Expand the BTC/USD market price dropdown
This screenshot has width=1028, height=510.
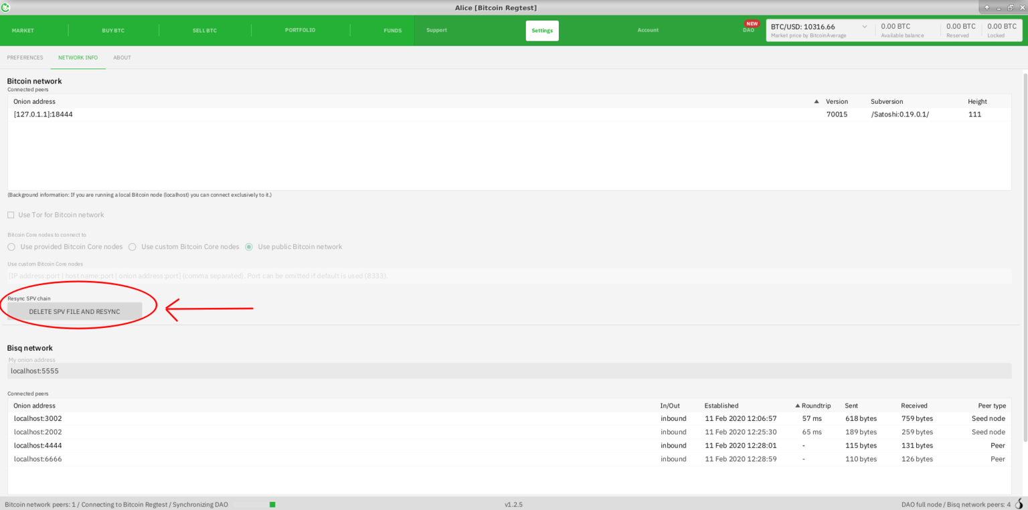pos(864,27)
